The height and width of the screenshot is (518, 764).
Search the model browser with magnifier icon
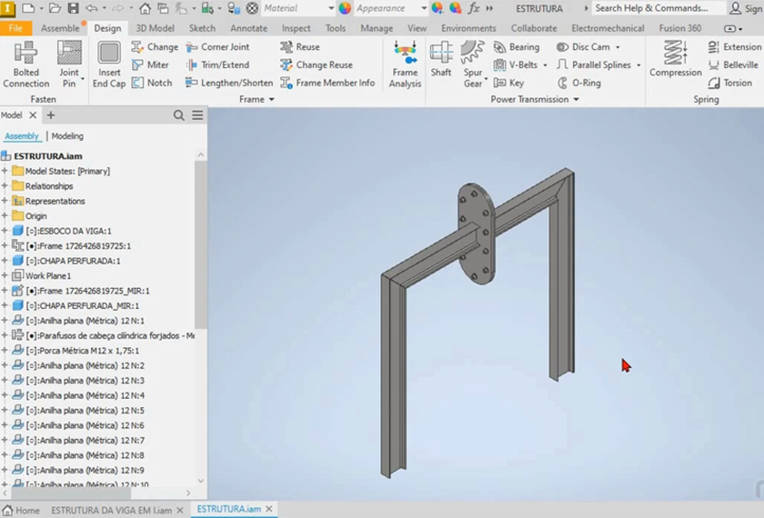(x=179, y=115)
